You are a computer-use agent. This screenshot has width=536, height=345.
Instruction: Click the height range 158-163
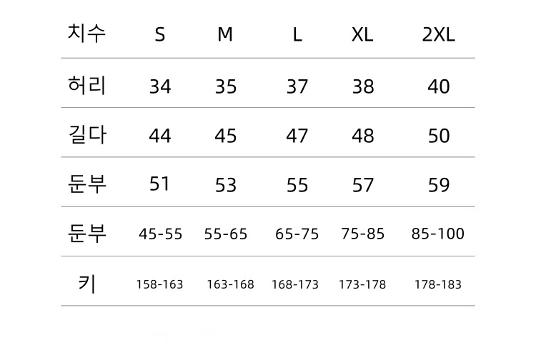tap(160, 284)
